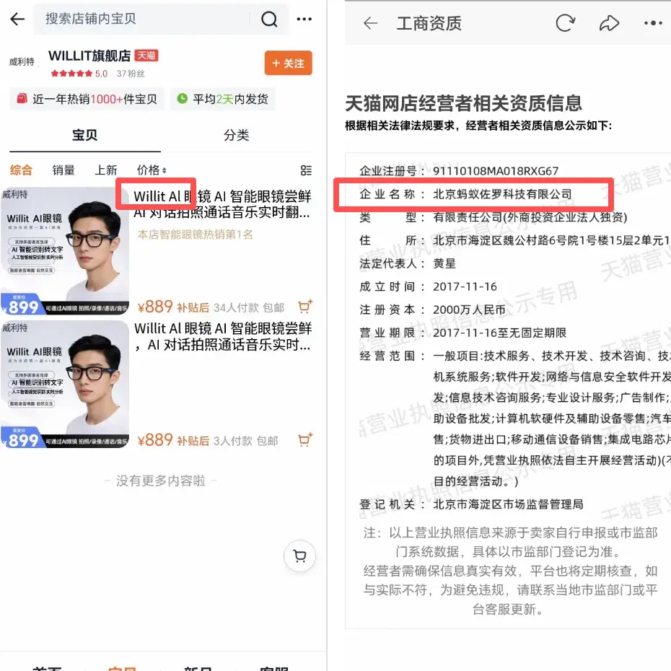Select registered capital 2000万人民币
Image resolution: width=671 pixels, height=671 pixels.
(x=469, y=310)
